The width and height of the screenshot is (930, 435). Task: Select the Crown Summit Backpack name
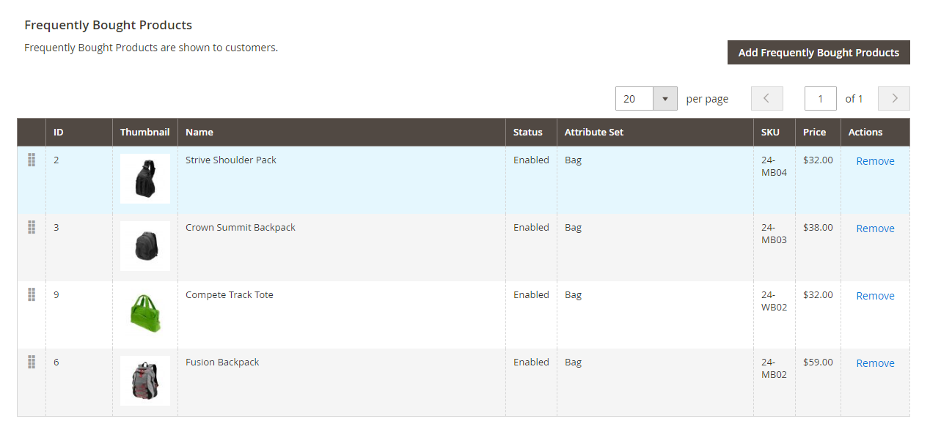(x=241, y=227)
